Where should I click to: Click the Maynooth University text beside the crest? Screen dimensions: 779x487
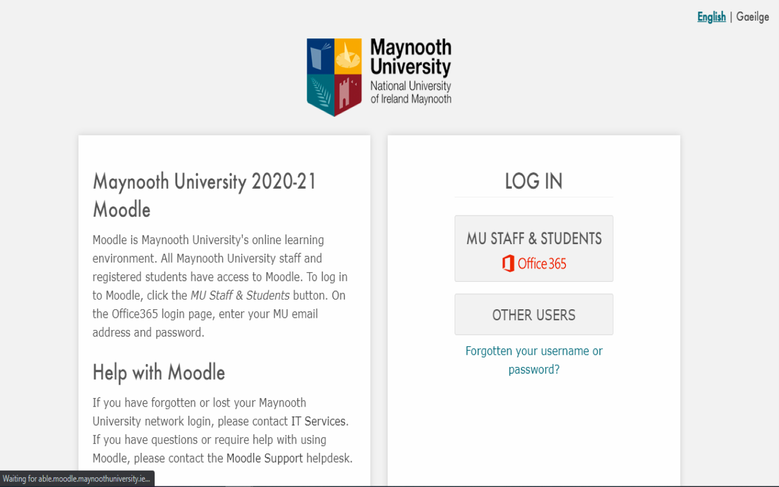pyautogui.click(x=410, y=56)
